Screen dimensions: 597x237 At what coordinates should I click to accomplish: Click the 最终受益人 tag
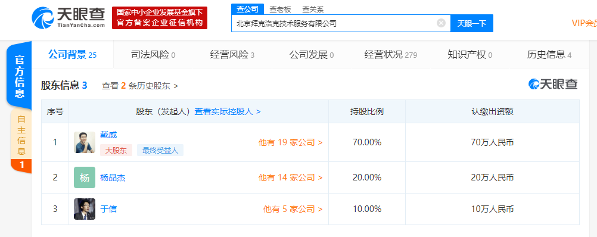[160, 150]
